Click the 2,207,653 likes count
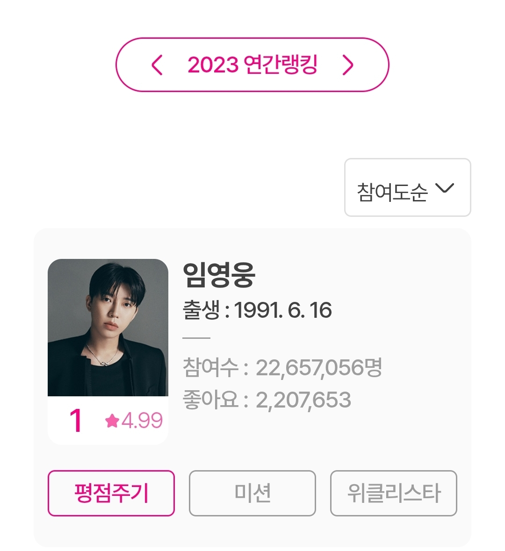505x551 pixels. (x=303, y=401)
